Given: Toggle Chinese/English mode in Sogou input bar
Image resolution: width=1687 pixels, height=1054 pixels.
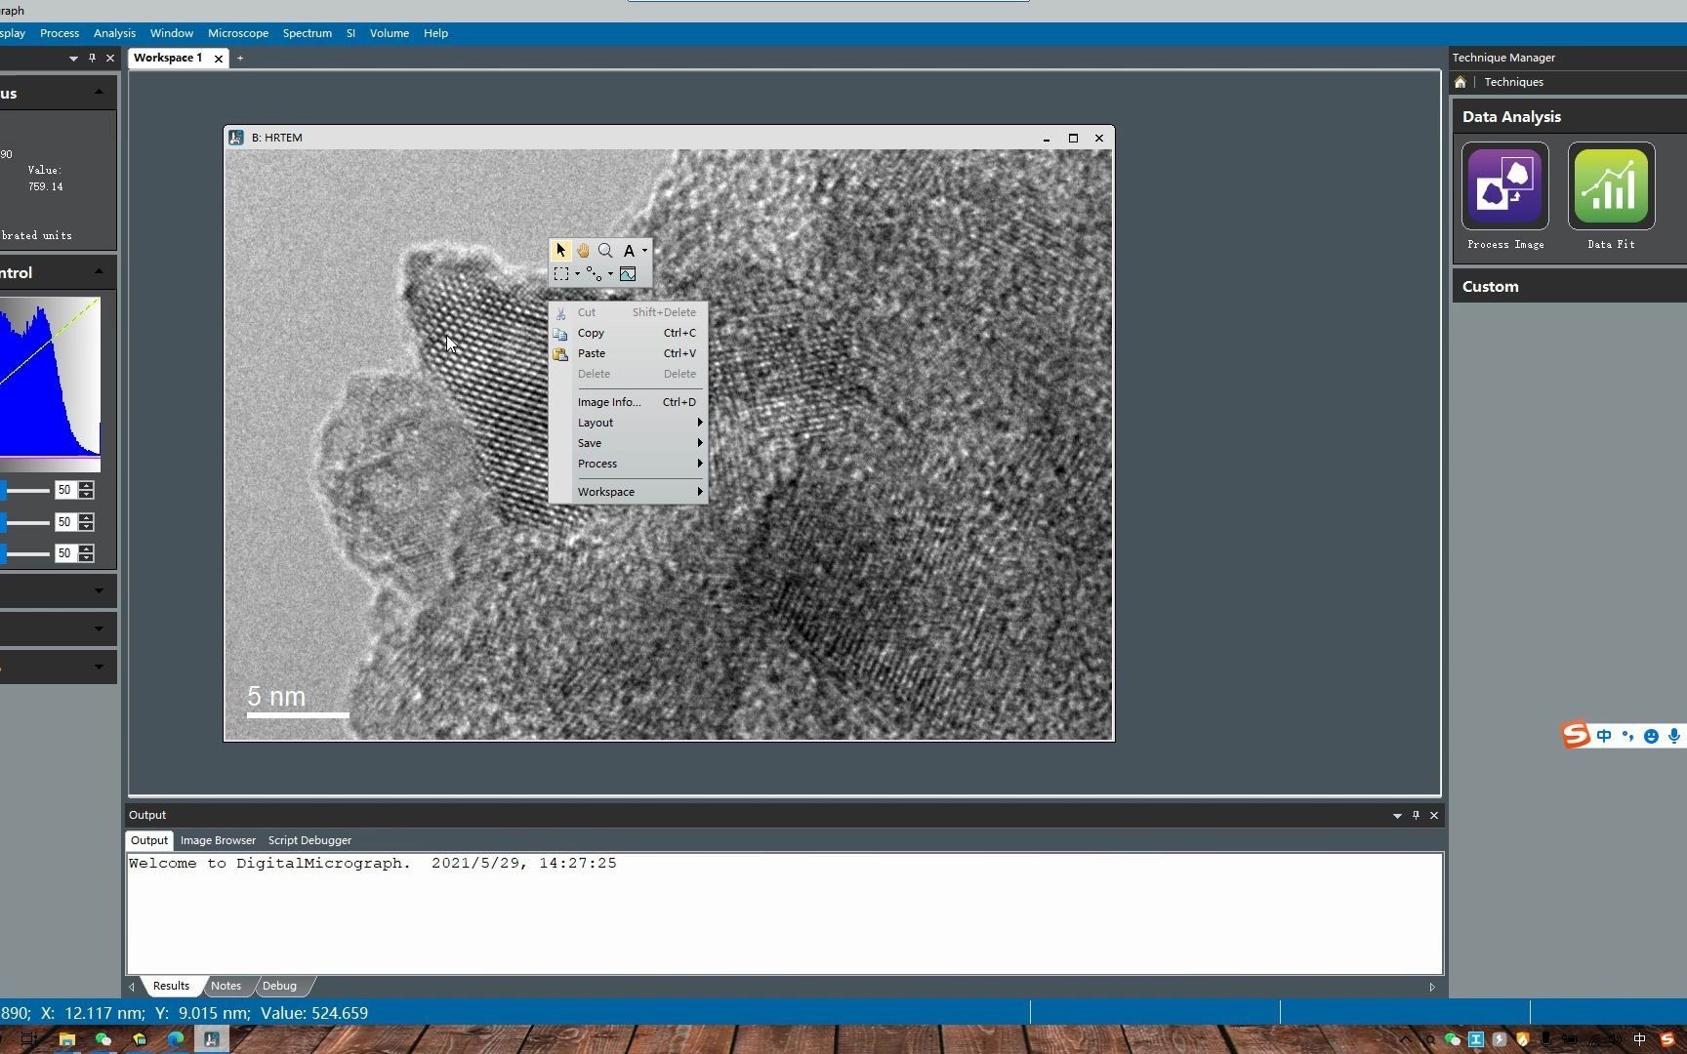Looking at the screenshot, I should (1604, 736).
